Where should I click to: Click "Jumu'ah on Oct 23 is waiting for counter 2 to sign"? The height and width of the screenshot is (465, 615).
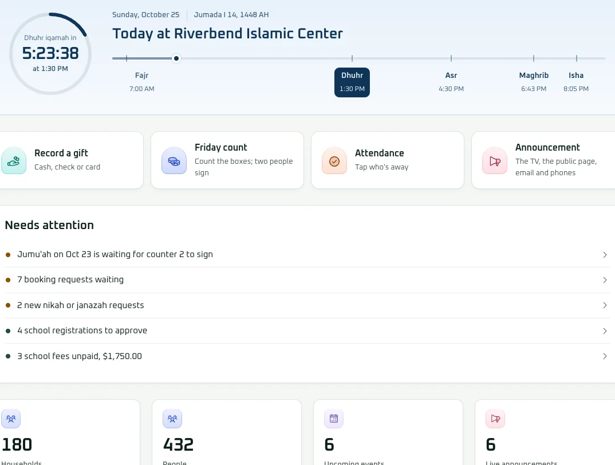pos(115,254)
